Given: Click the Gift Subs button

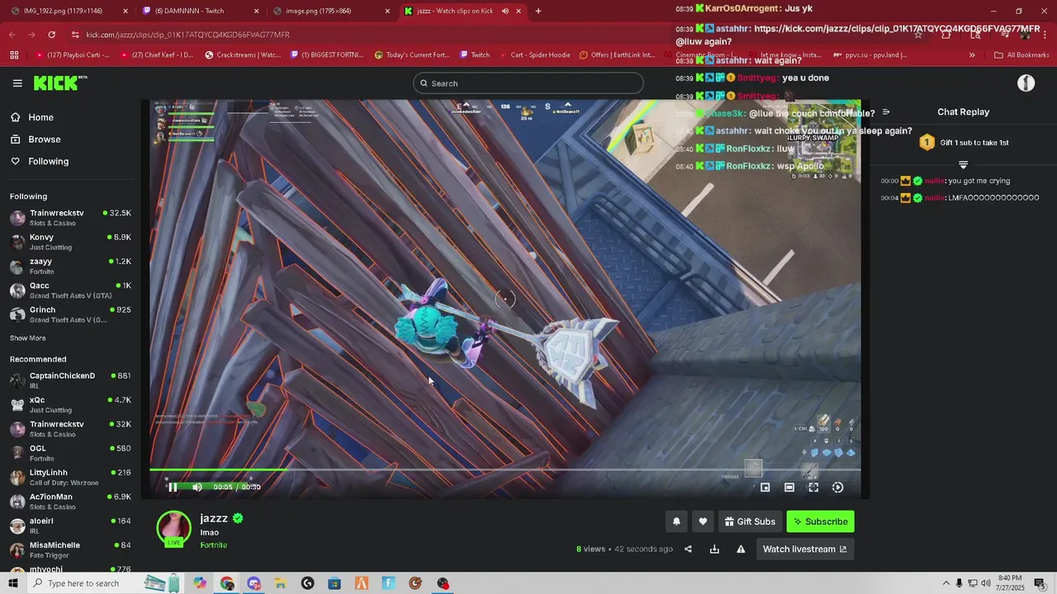Looking at the screenshot, I should 750,521.
